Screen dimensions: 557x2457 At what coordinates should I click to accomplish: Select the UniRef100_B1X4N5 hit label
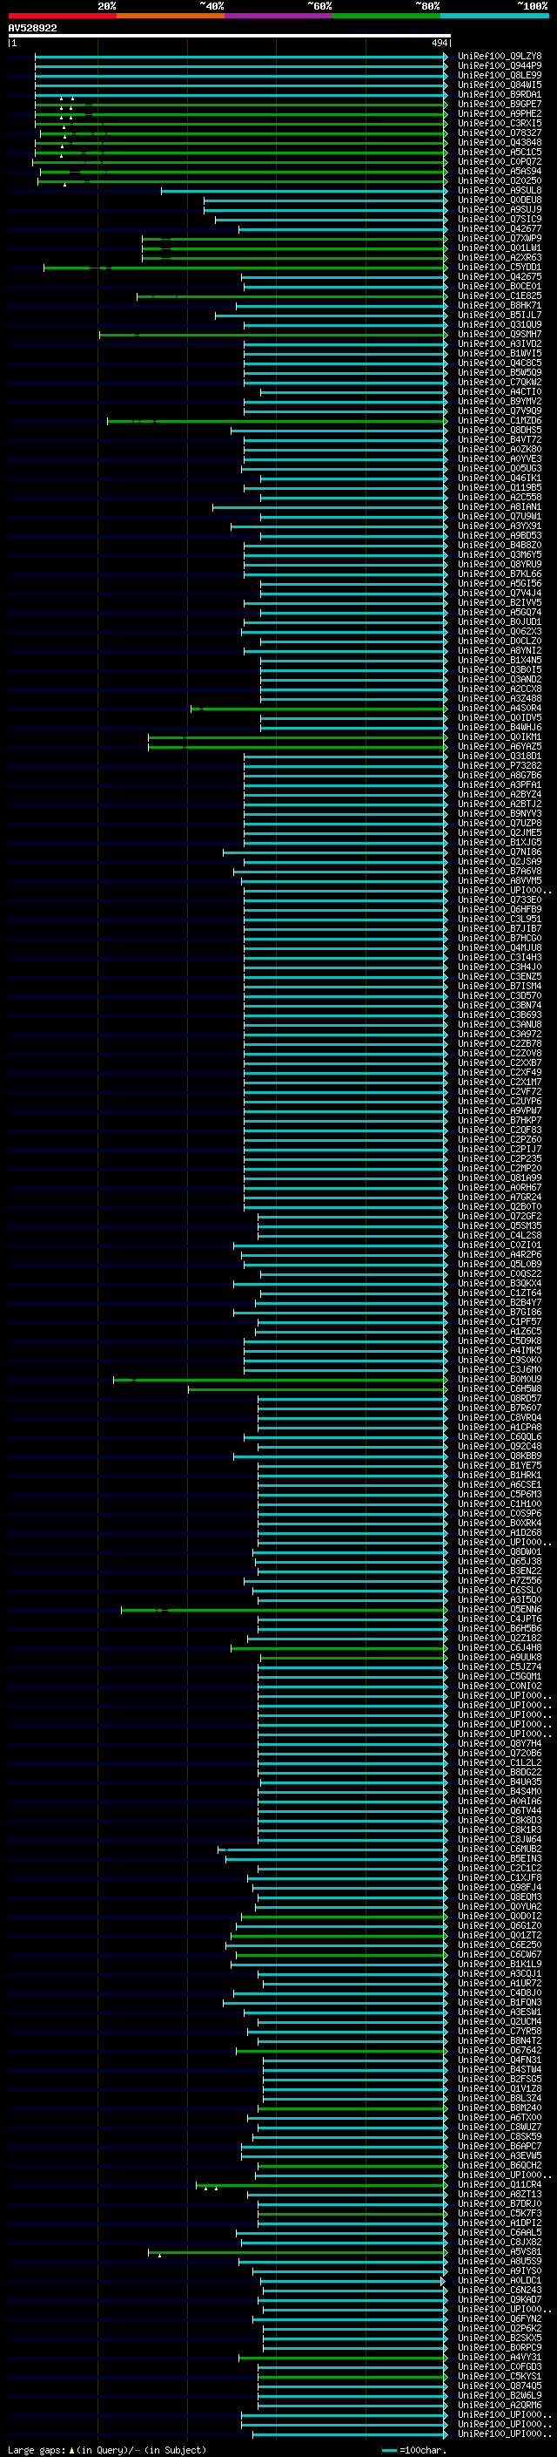tap(500, 660)
